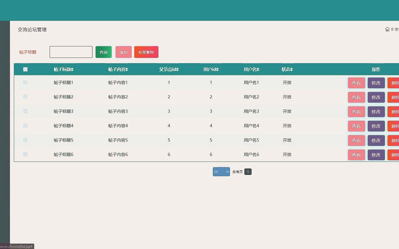Delete the post 帖子标题6
Image resolution: width=399 pixels, height=249 pixels.
[x=393, y=155]
